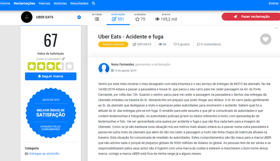Click the 67 satisfaction index score

[x=51, y=41]
